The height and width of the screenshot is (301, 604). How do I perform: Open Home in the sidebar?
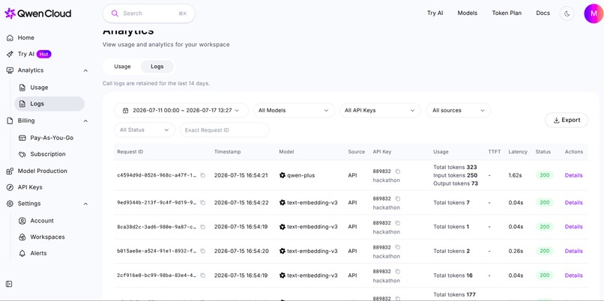tap(25, 37)
